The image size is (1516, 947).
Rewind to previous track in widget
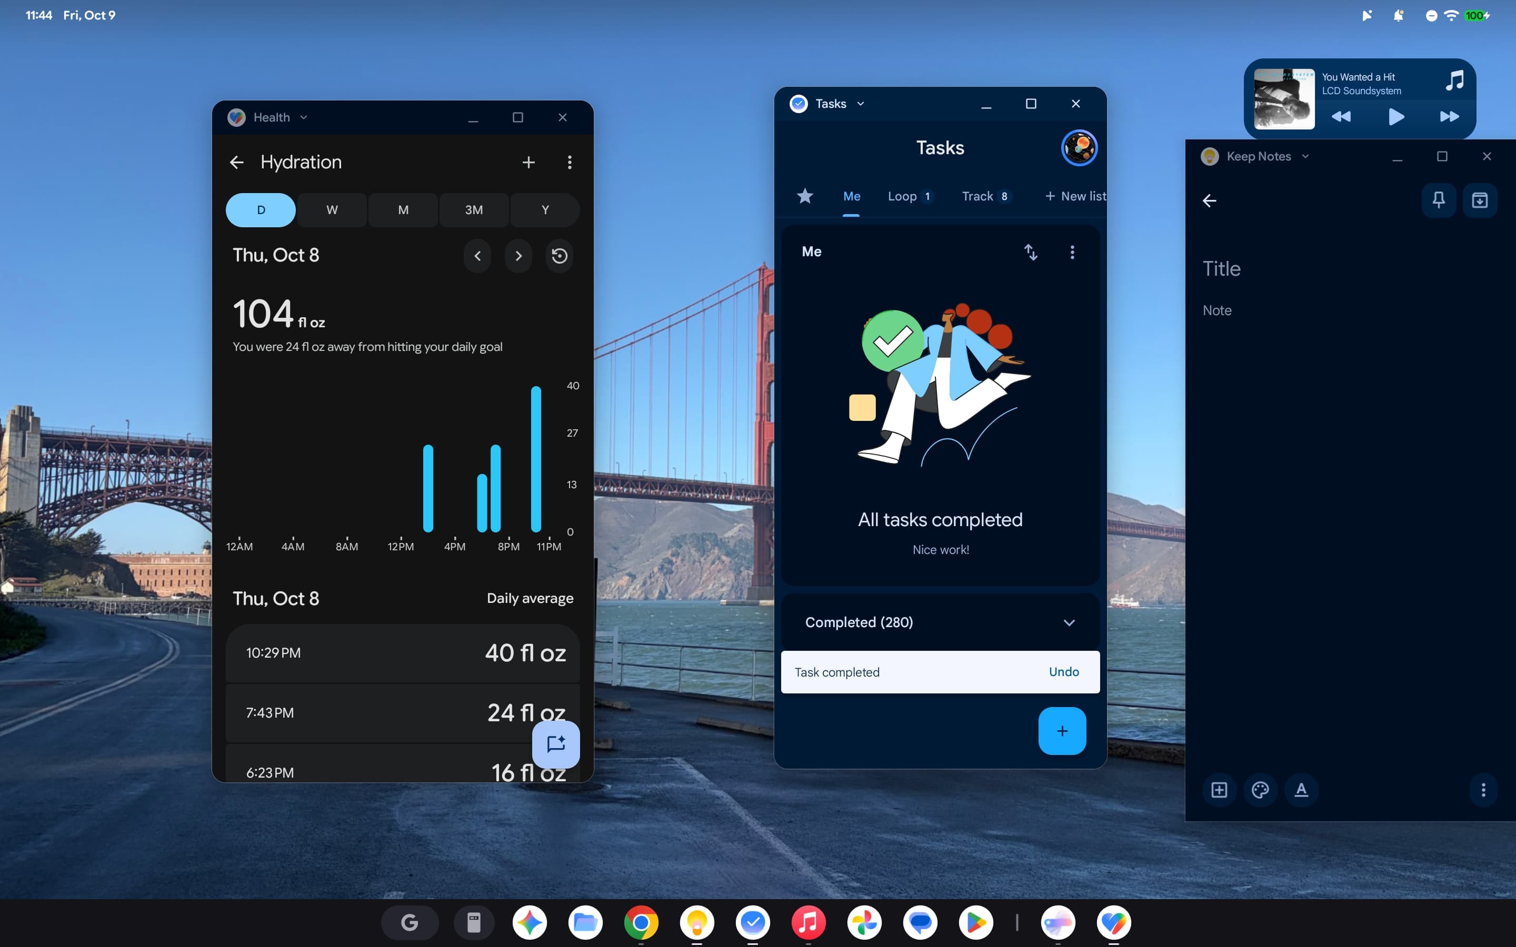coord(1341,117)
